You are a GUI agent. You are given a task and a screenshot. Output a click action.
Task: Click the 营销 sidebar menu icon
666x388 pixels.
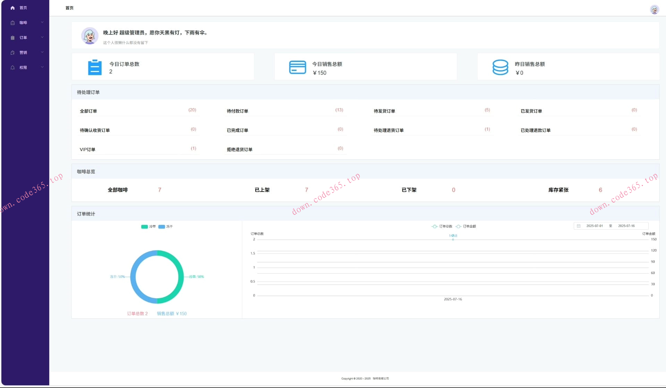coord(12,53)
